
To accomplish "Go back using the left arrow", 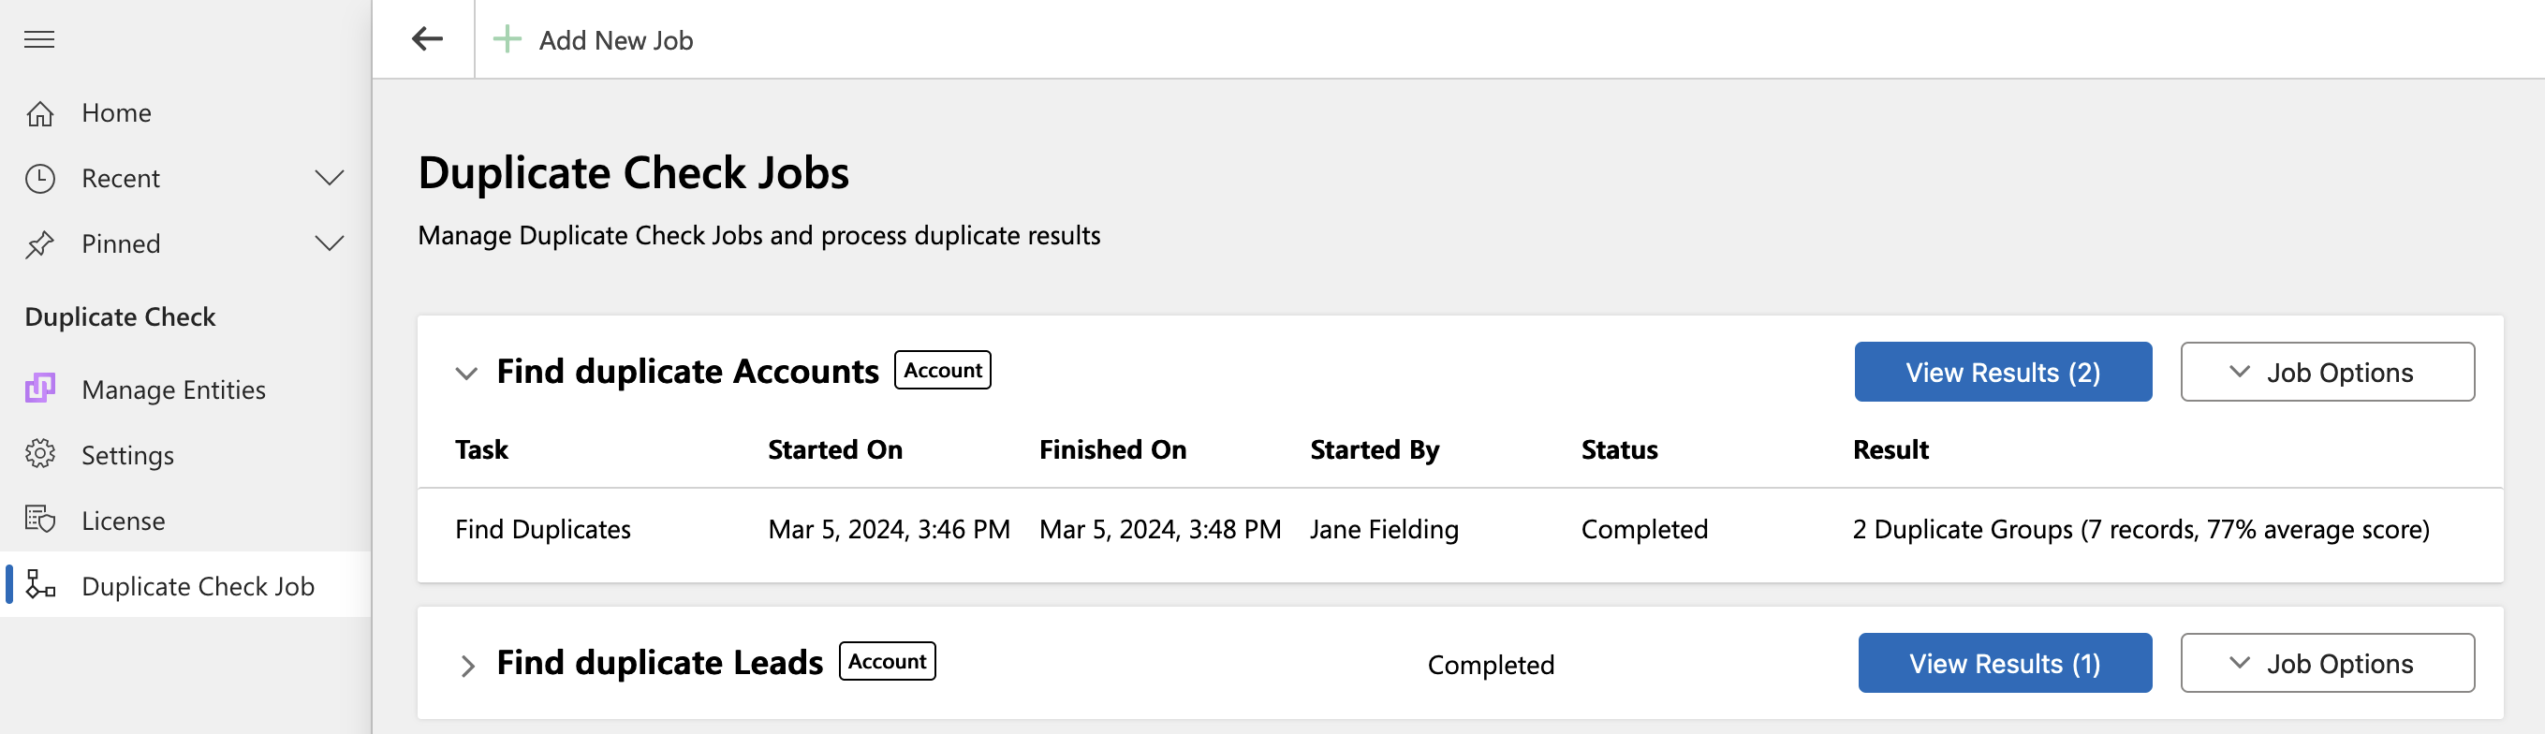I will tap(427, 39).
